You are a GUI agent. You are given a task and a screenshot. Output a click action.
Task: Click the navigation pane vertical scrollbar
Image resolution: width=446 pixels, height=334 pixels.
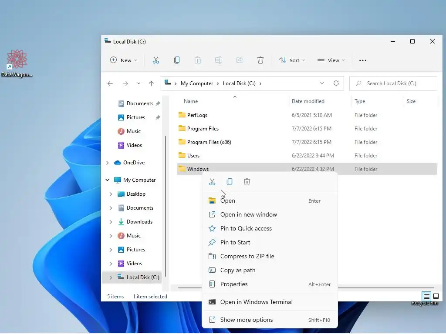coord(165,206)
